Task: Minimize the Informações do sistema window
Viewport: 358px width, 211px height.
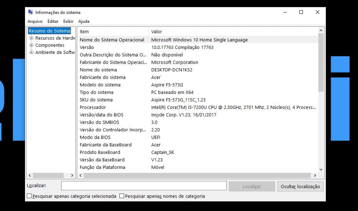Action: point(285,12)
